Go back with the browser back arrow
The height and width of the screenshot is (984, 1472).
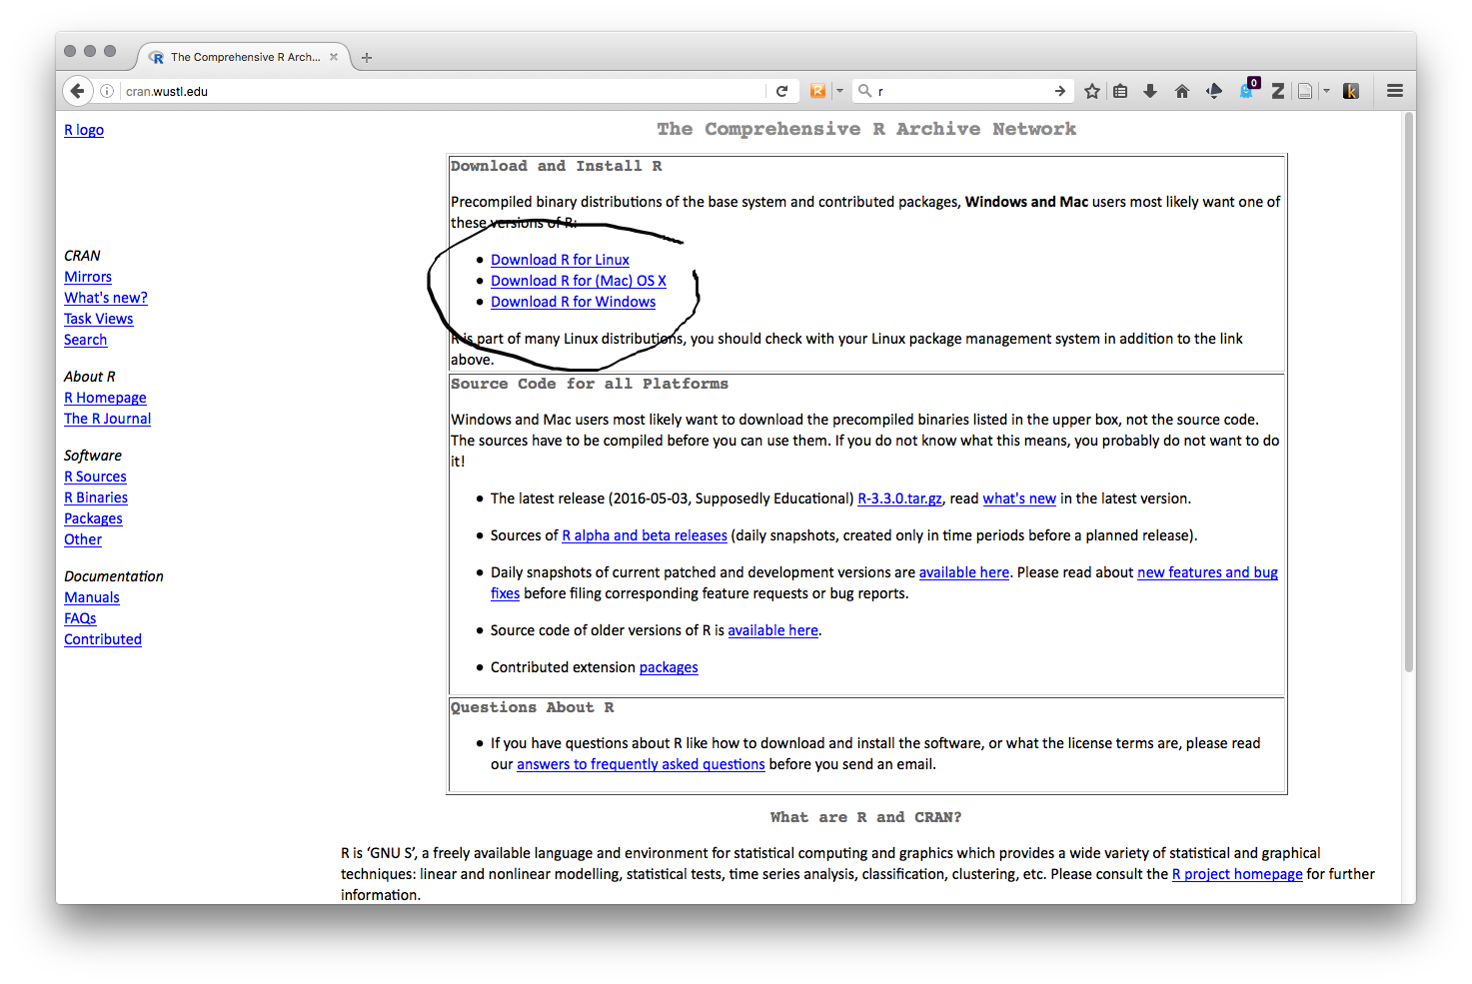pyautogui.click(x=77, y=91)
